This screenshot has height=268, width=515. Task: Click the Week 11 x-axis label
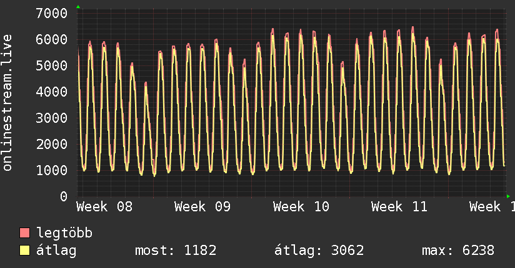(x=399, y=207)
